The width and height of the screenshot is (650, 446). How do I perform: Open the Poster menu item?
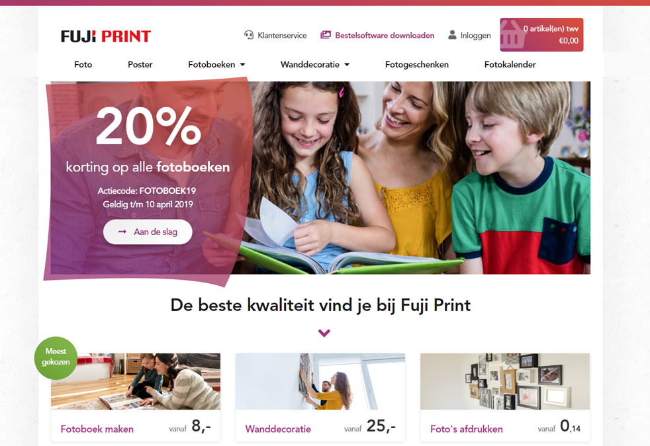click(140, 64)
